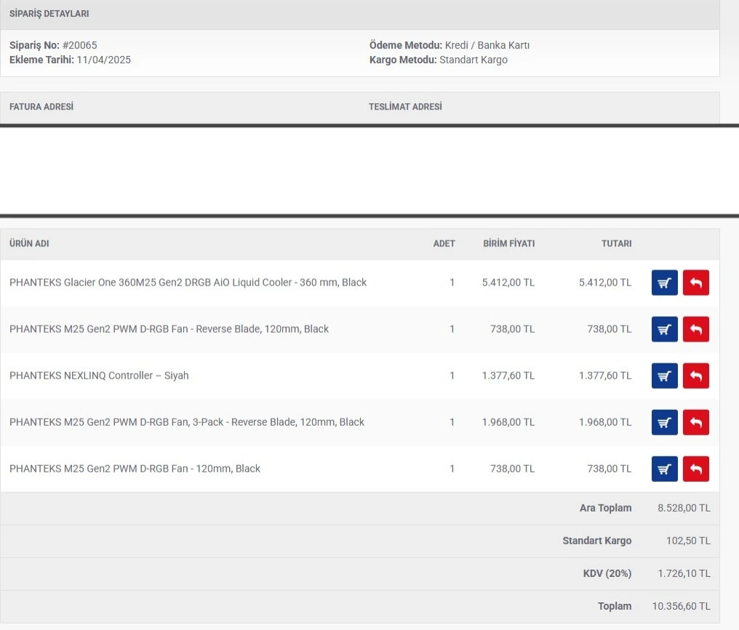This screenshot has width=739, height=630.
Task: Click the KDV (20%) label
Action: point(607,573)
